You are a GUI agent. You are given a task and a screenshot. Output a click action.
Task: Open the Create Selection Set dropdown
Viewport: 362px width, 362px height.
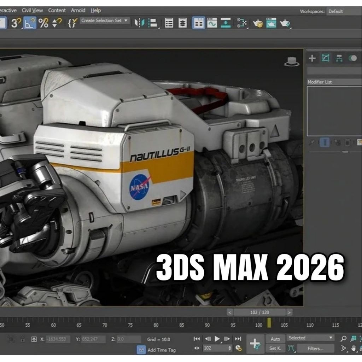(x=105, y=21)
